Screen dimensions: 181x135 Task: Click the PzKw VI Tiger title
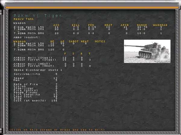pyautogui.click(x=38, y=15)
